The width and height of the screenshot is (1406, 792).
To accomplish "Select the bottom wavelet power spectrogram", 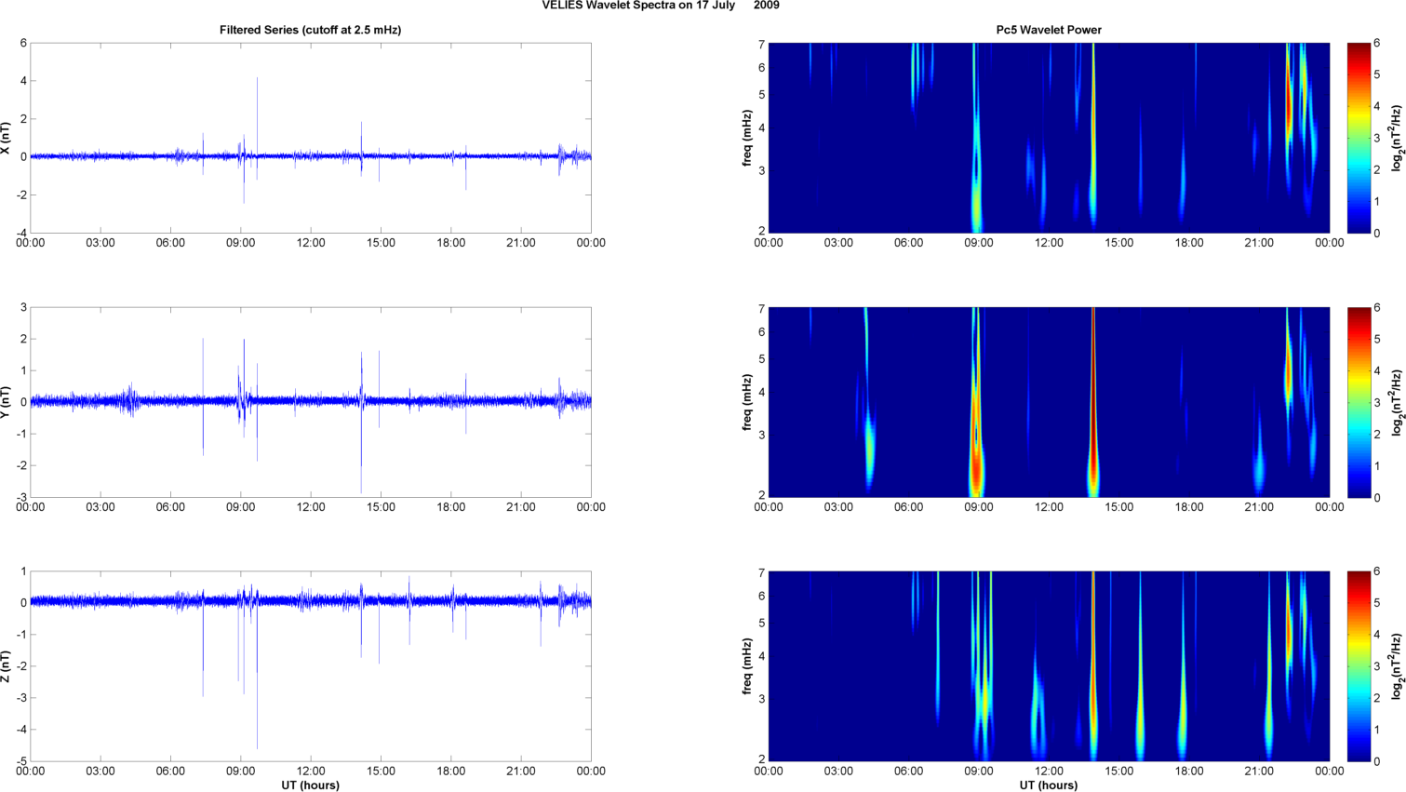I will click(1049, 666).
